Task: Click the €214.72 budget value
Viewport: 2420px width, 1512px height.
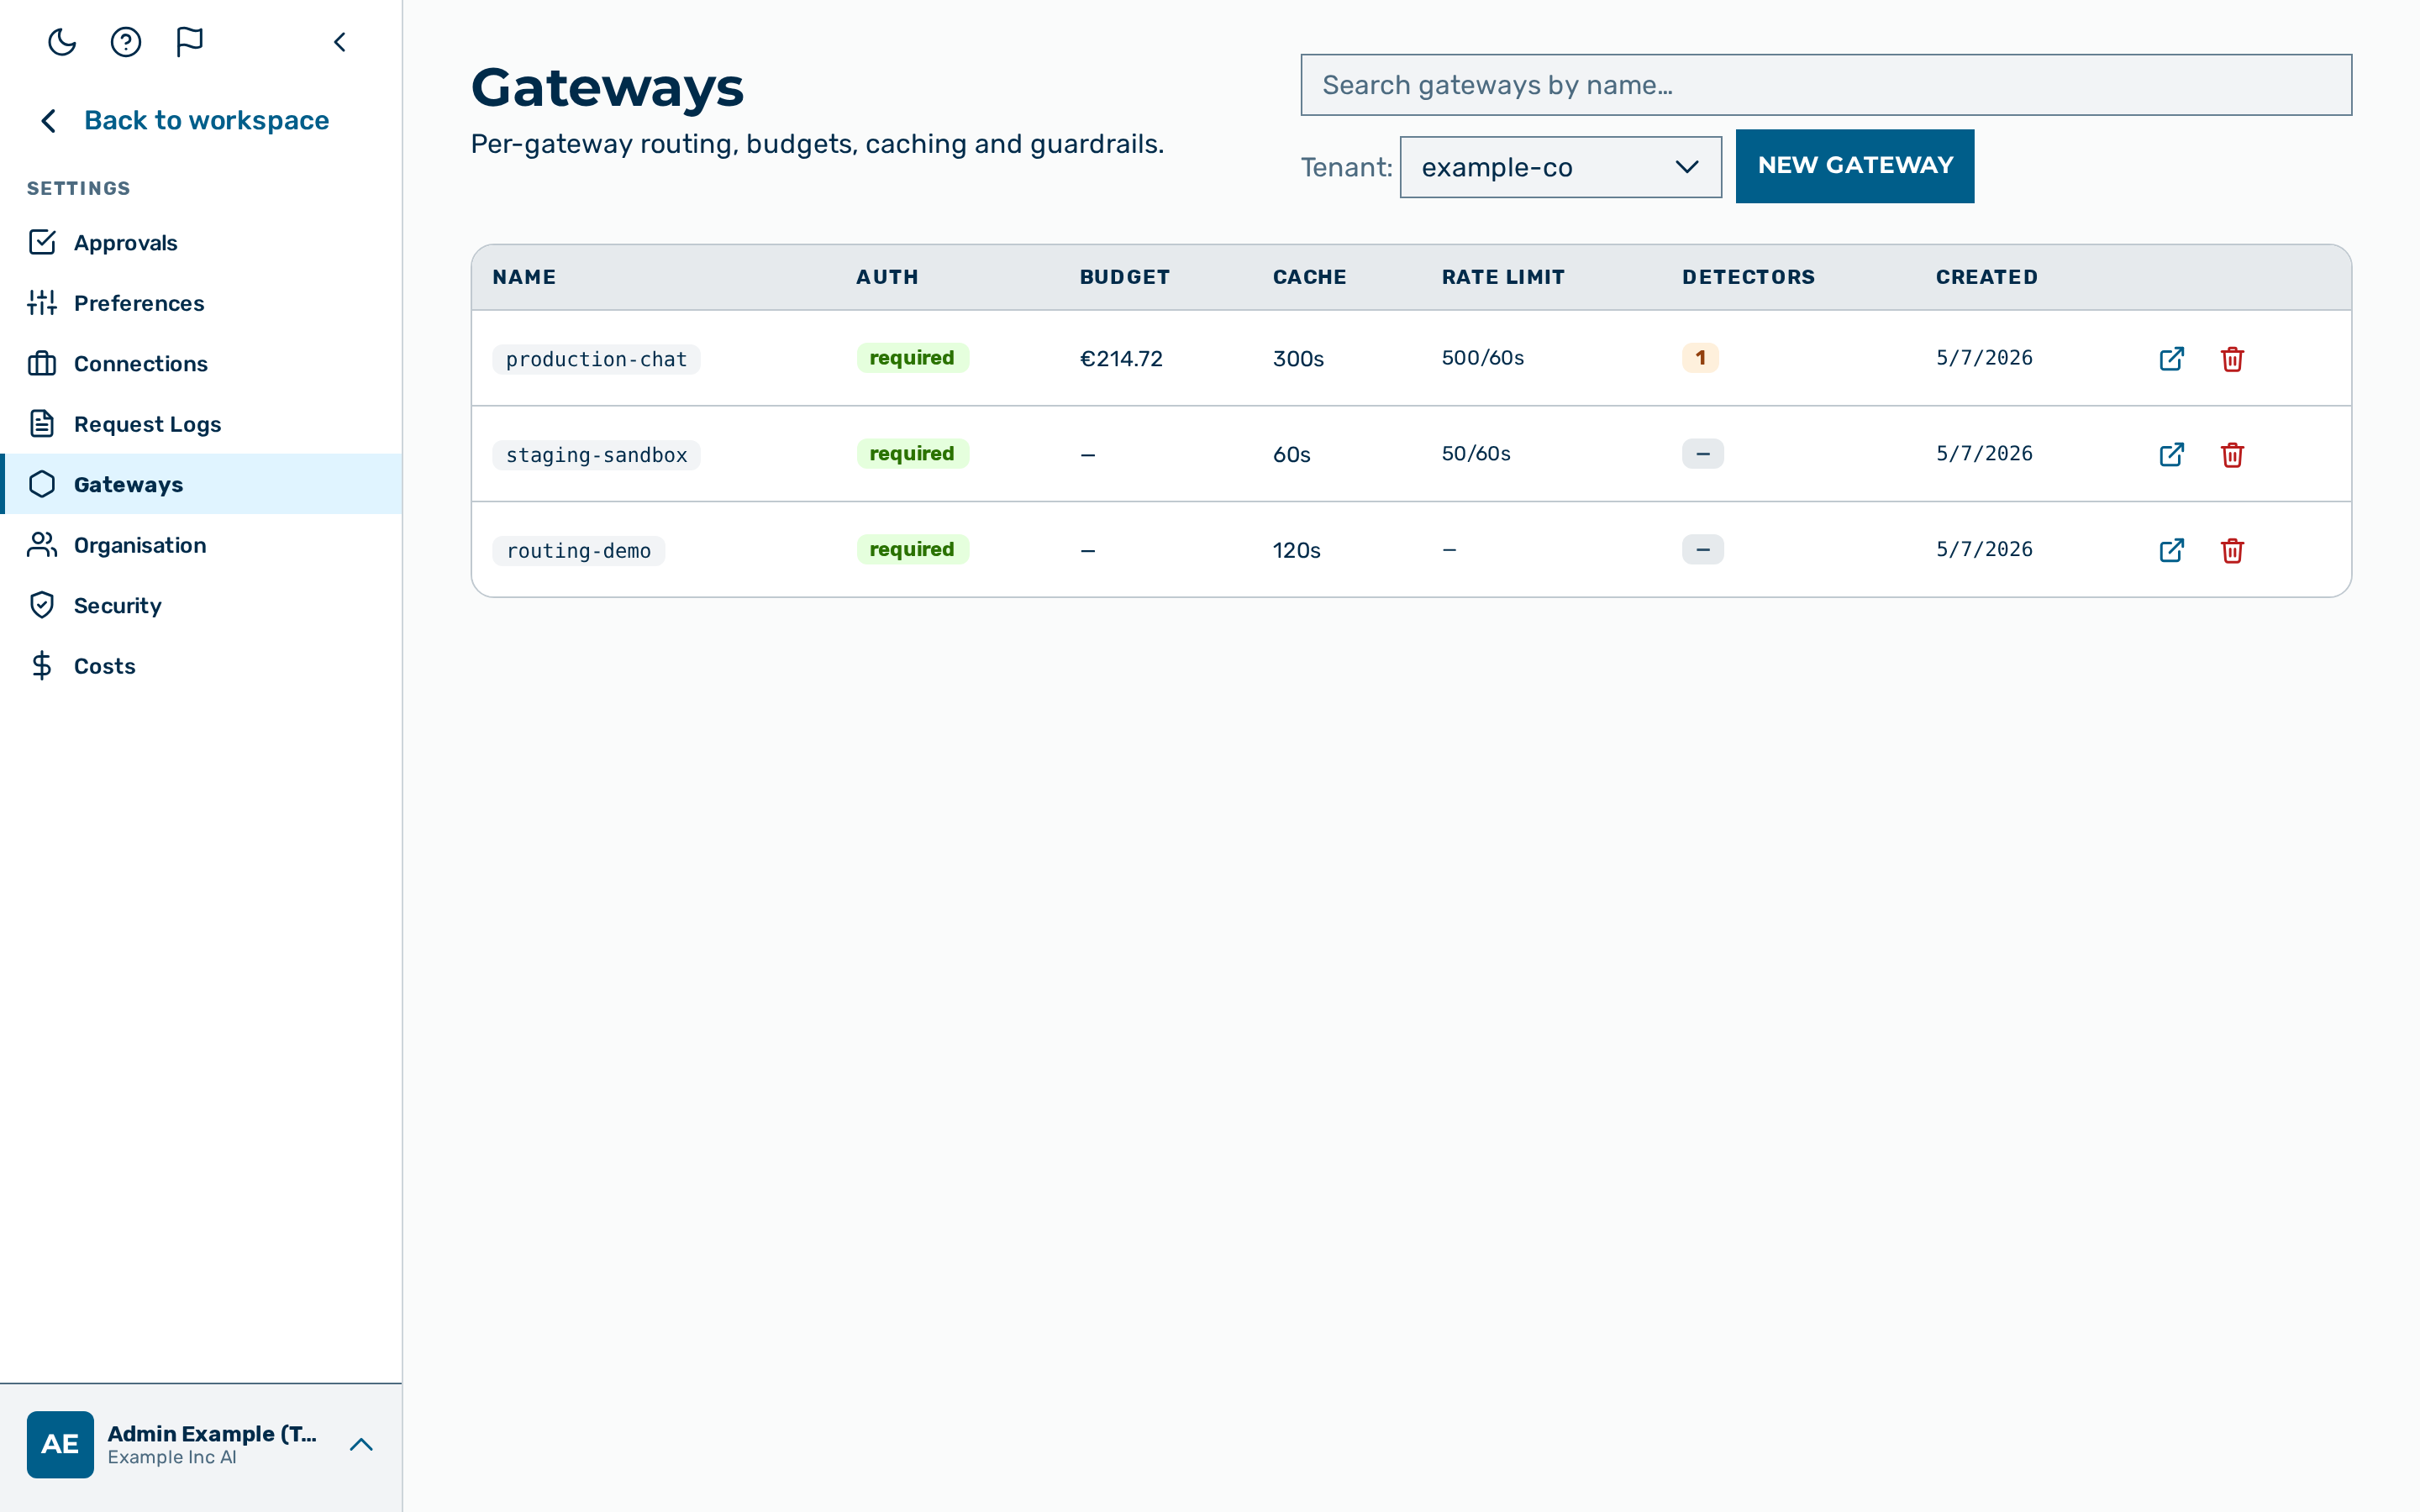Action: click(x=1121, y=359)
